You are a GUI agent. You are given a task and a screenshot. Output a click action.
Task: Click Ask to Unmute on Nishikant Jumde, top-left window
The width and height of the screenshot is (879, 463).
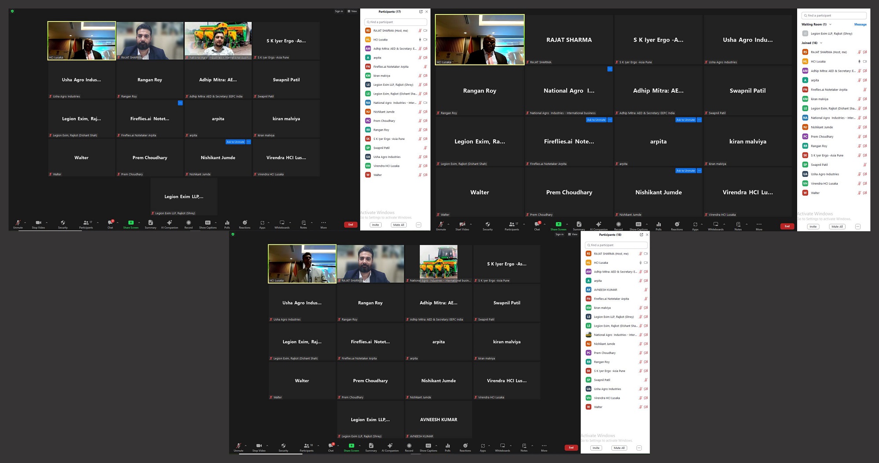(x=235, y=142)
